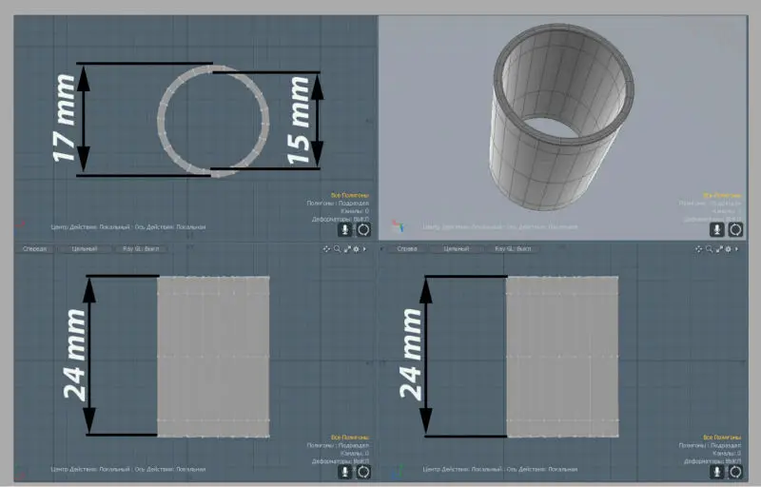Click the Центр Действия: Локальный text in the Спереди viewport

coord(90,469)
